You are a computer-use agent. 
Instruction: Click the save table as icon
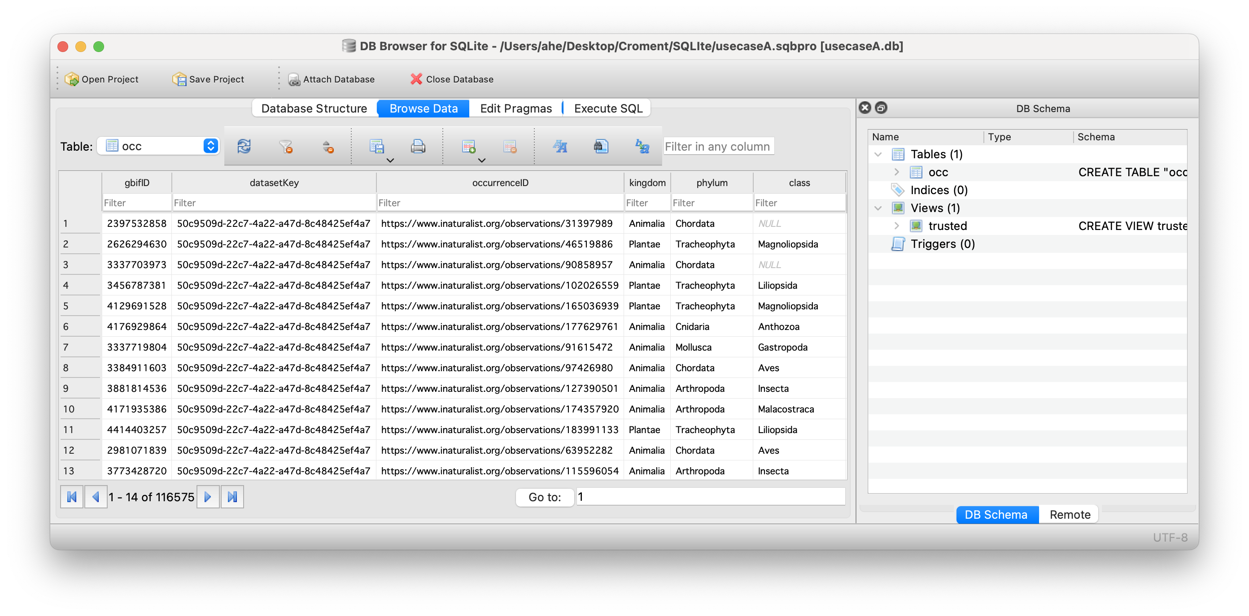[377, 146]
